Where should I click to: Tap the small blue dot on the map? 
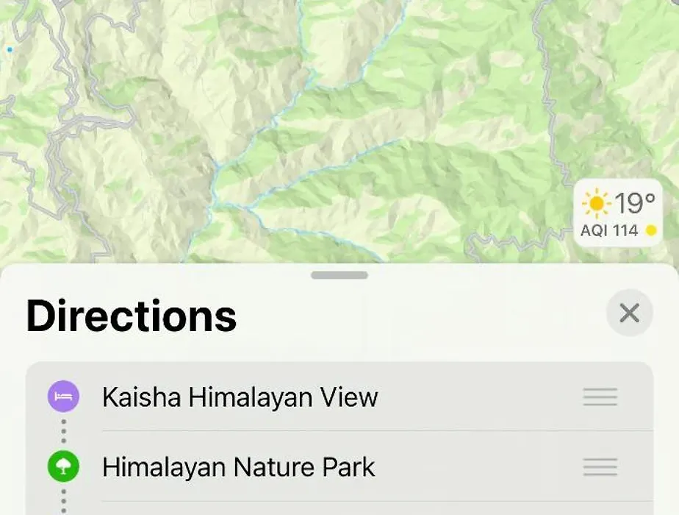point(10,49)
